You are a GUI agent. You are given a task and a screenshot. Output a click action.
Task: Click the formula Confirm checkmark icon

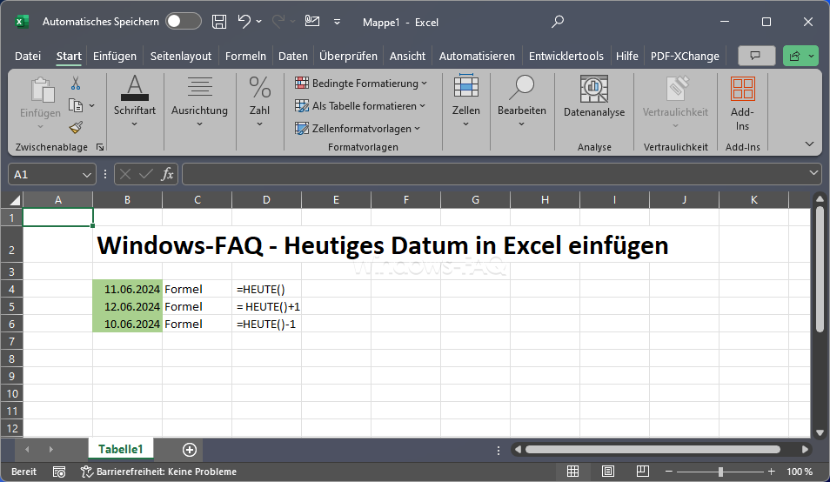point(146,174)
